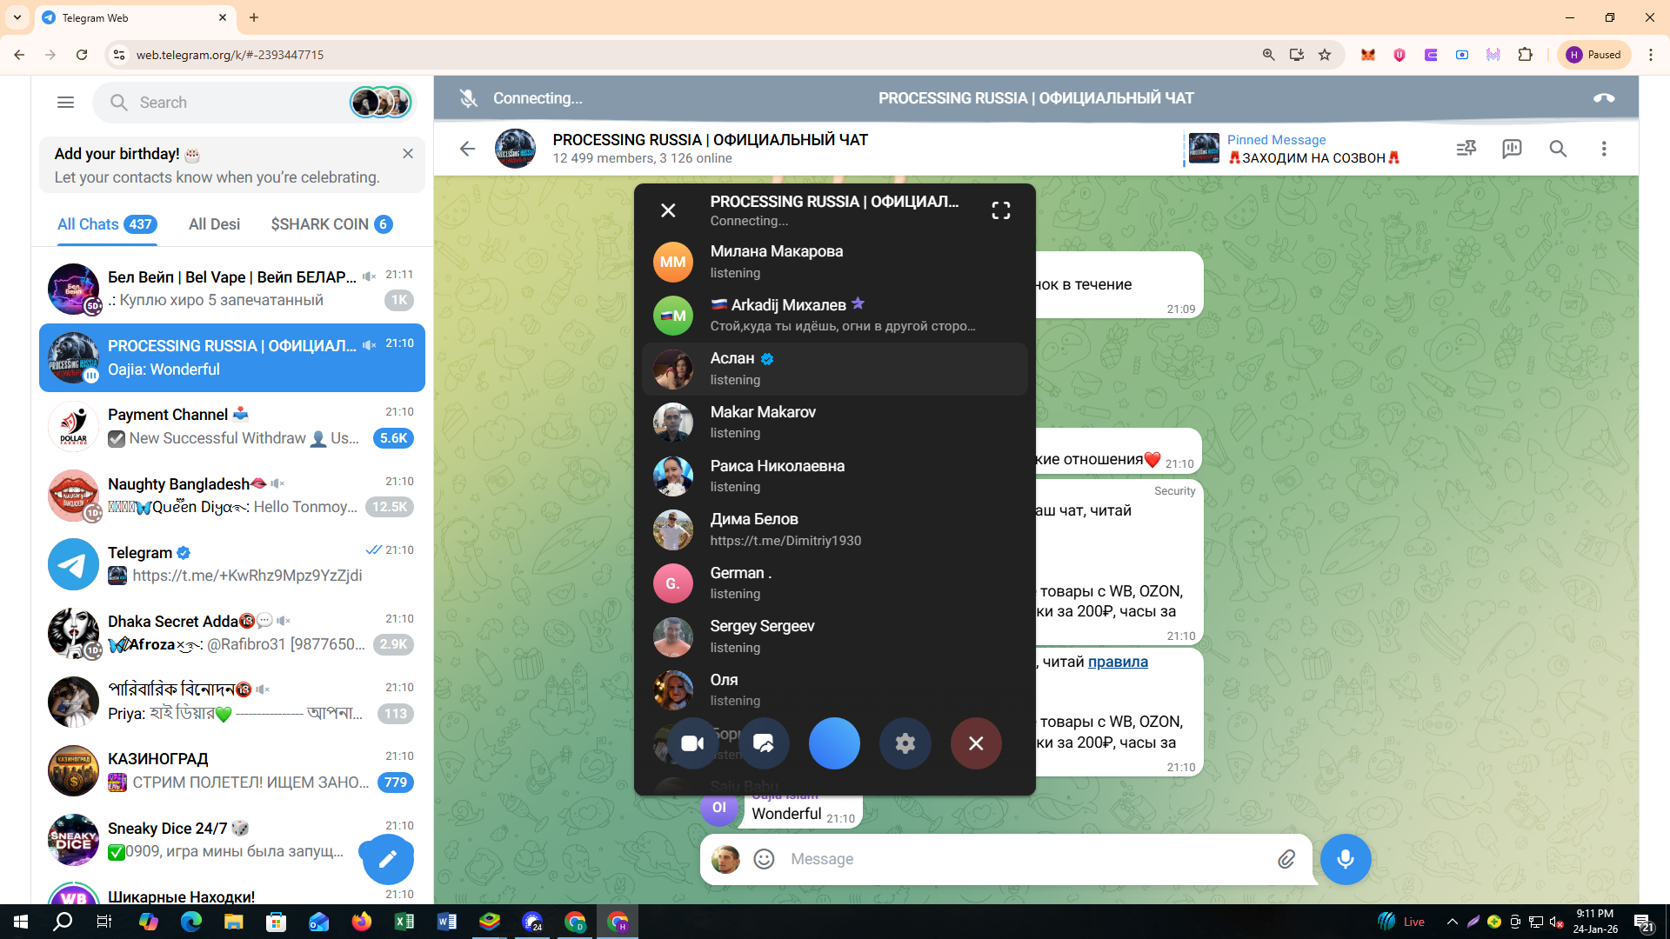Screen dimensions: 1670x939
Task: Click the blue voice message microphone button
Action: (1345, 859)
